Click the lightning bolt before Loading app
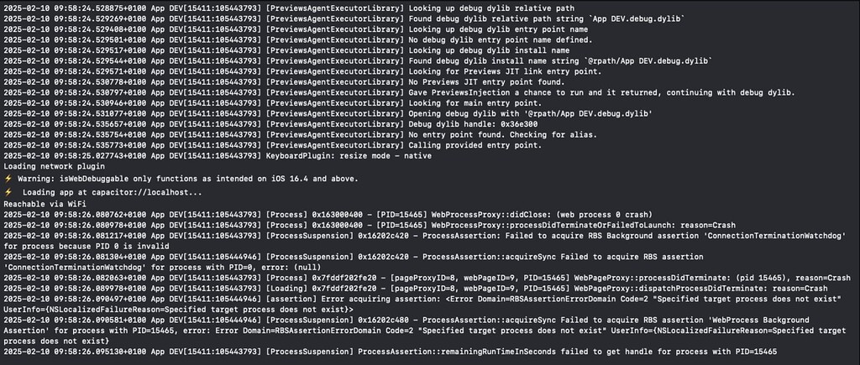This screenshot has height=365, width=860. 8,193
